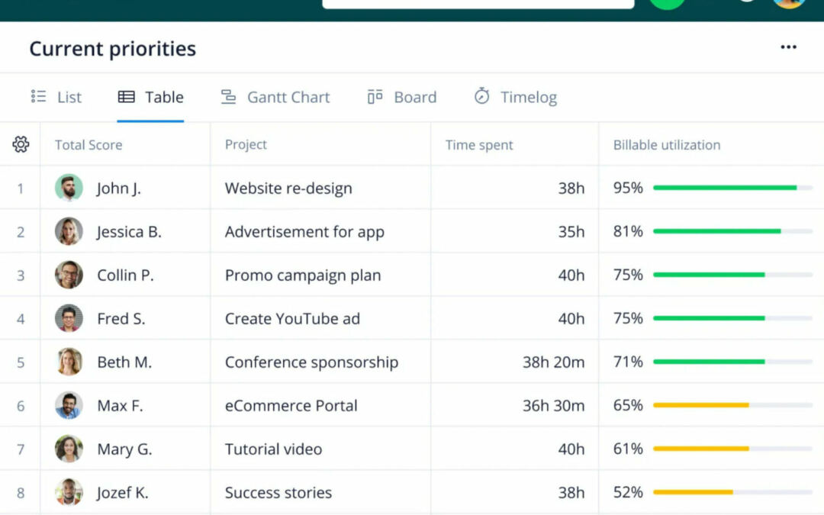This screenshot has height=515, width=824.
Task: Open Mary G.'s avatar picture
Action: pos(69,449)
